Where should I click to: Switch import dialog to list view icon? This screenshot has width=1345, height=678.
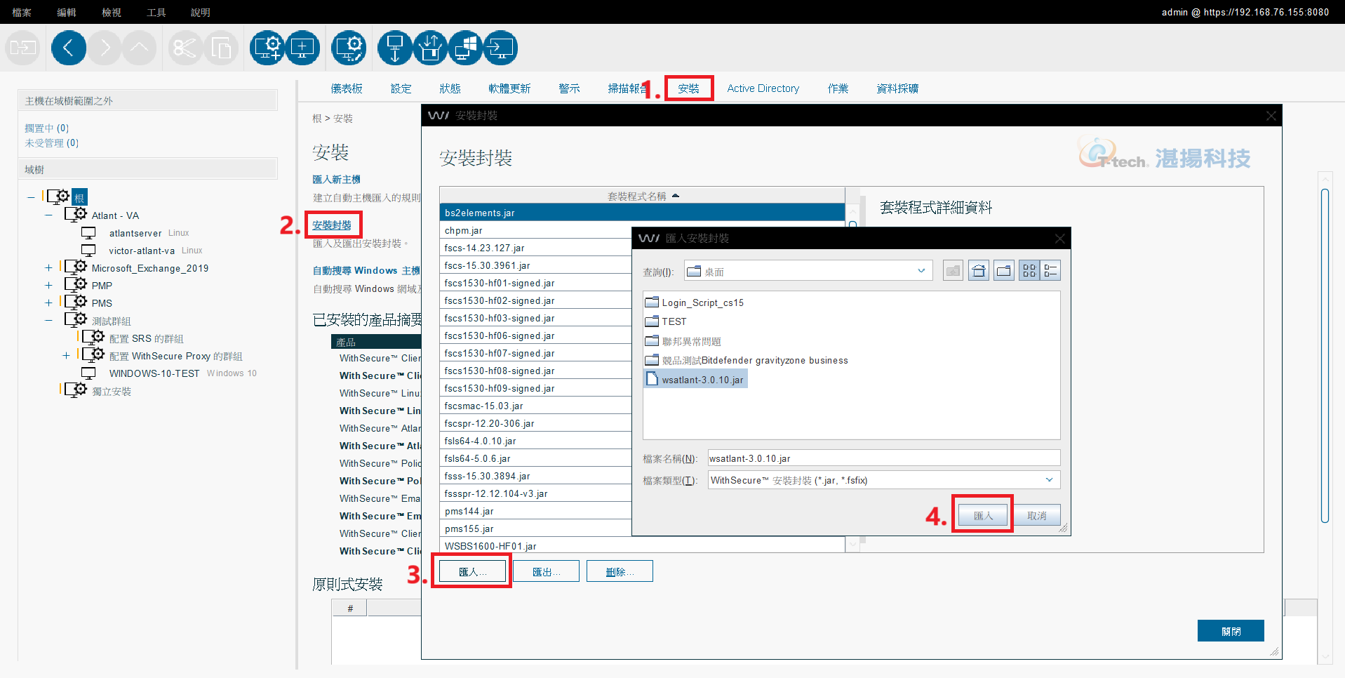click(x=1029, y=271)
